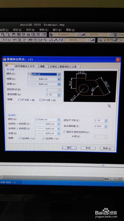
Task: Toggle the layer freeze sun icon
Action: pos(108,40)
